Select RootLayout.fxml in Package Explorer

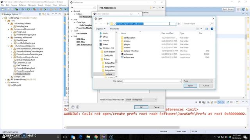pyautogui.click(x=23, y=74)
